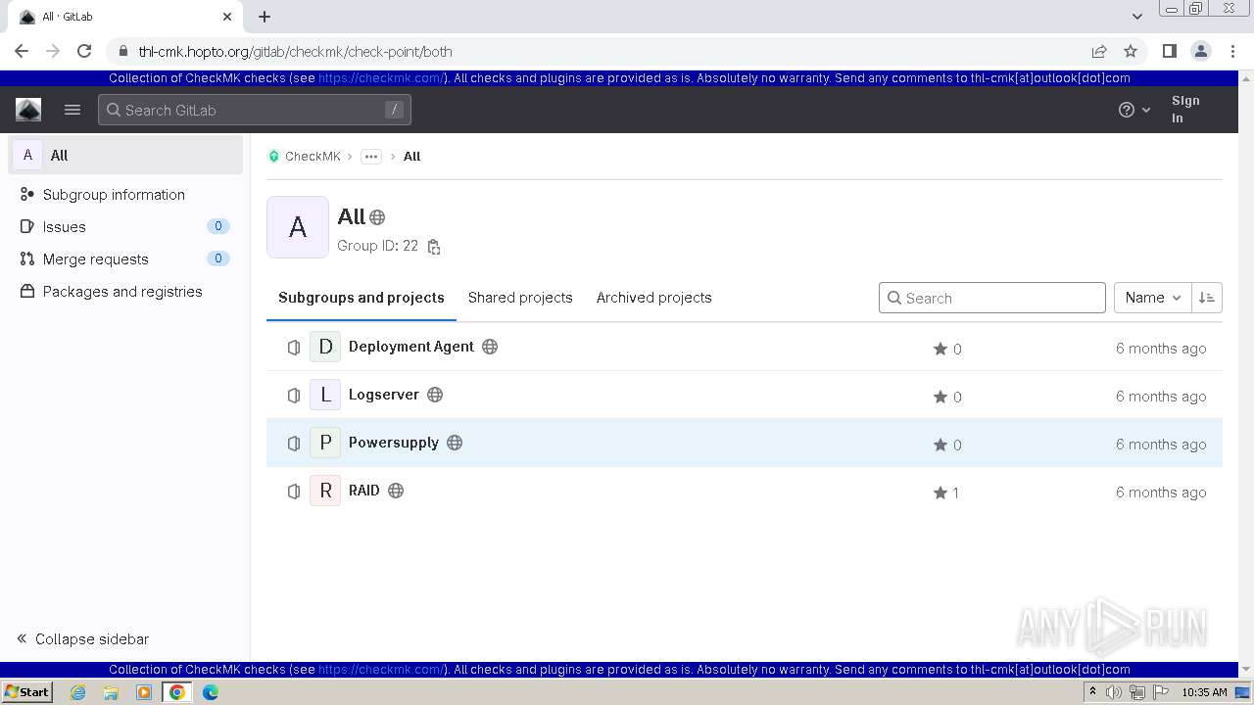Click the All breadcrumb text
Image resolution: width=1254 pixels, height=705 pixels.
click(411, 157)
